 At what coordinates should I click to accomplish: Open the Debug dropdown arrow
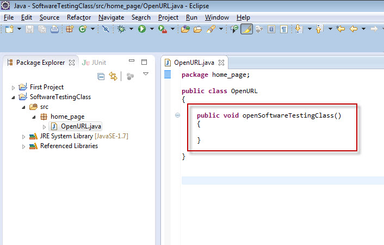point(131,29)
